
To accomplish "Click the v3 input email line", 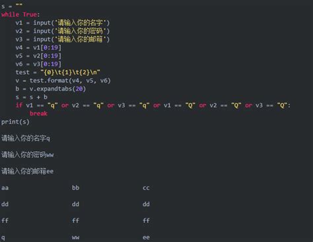I will coord(63,39).
